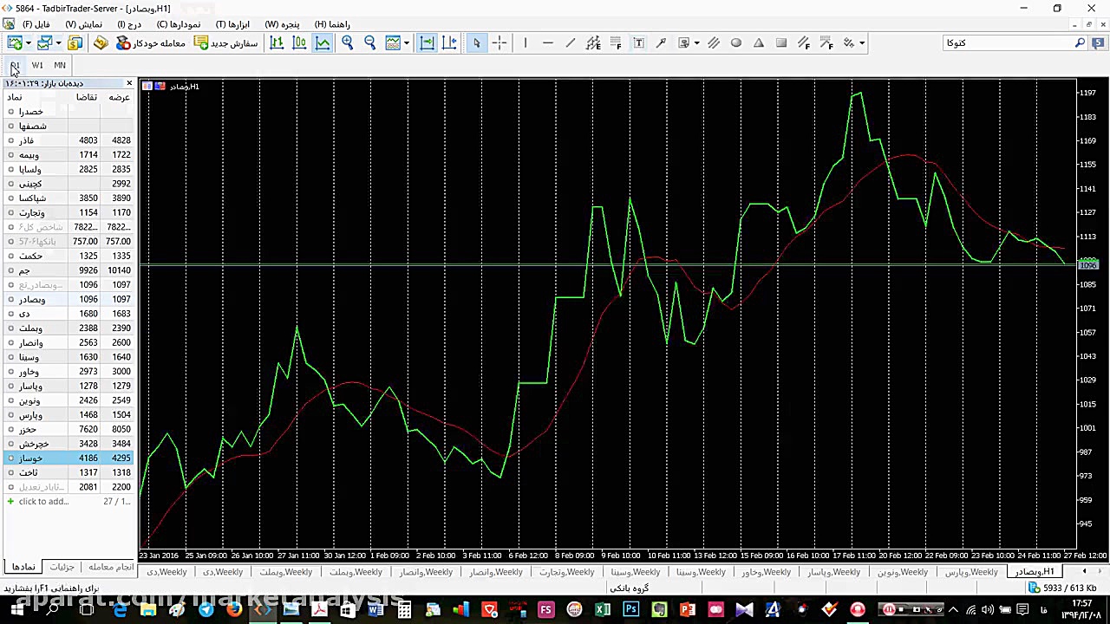1110x624 pixels.
Task: Select the MN timeframe
Action: 60,65
